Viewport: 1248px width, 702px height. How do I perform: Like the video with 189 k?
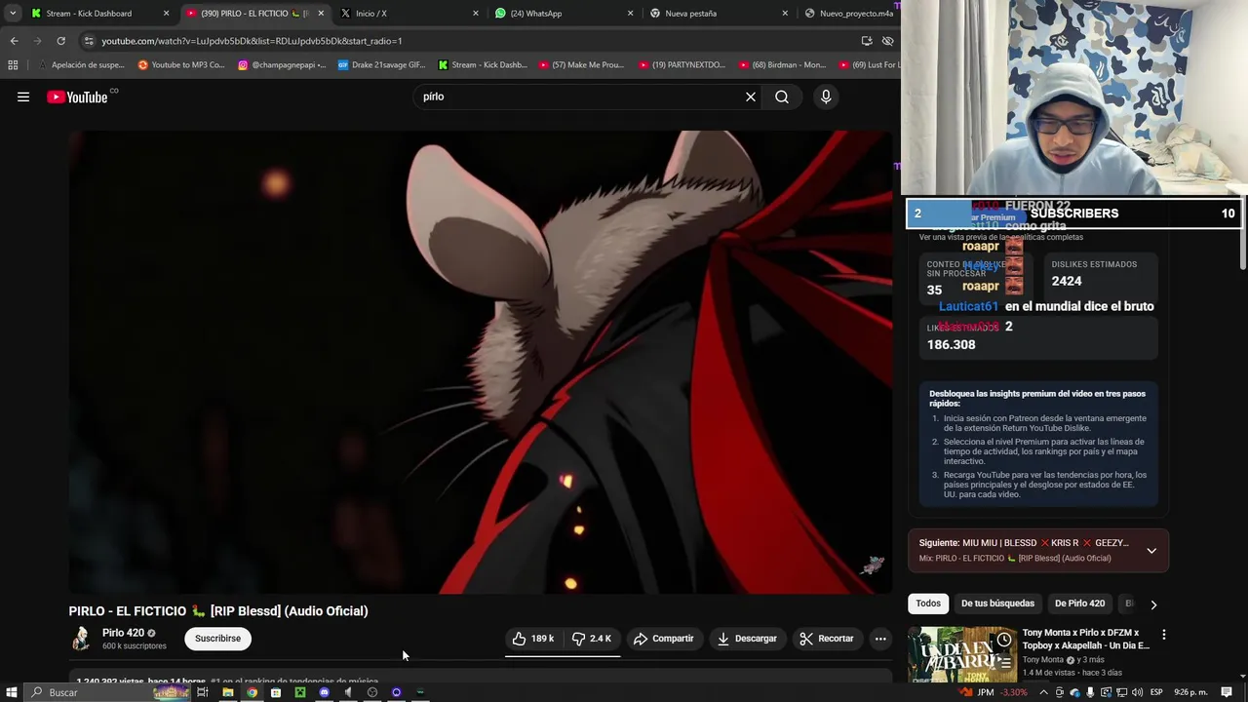(533, 639)
